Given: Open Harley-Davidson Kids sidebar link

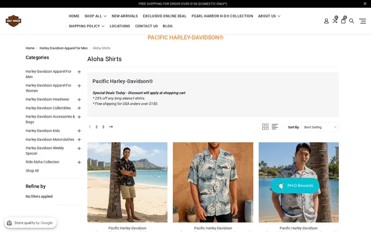Looking at the screenshot, I should coord(43,130).
